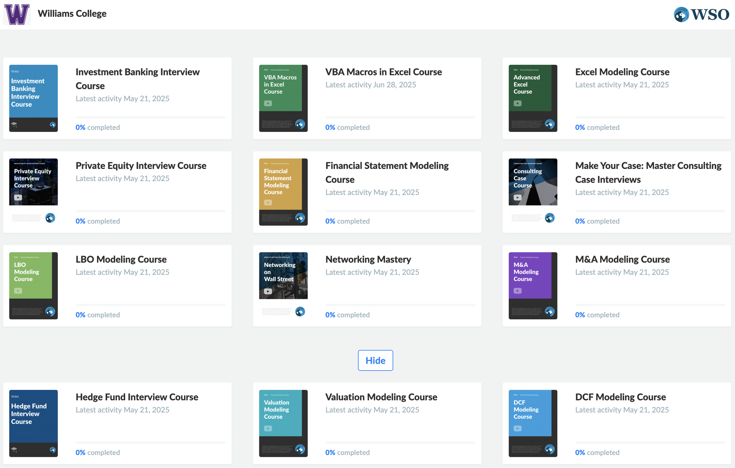Click play icon on Networking on Wall Street cover
Screen dimensions: 735x468
pos(268,291)
